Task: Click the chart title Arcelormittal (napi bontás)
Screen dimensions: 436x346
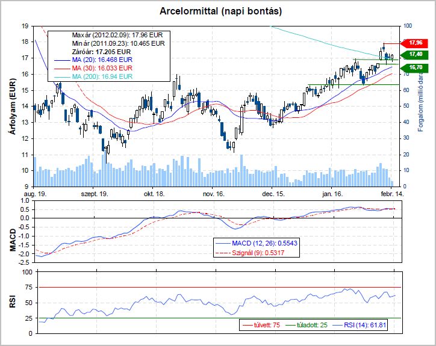Action: click(221, 11)
